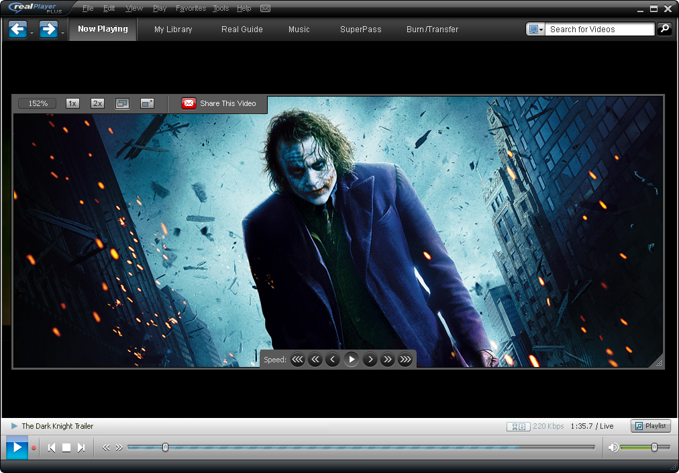Click Share This Video

coord(219,103)
